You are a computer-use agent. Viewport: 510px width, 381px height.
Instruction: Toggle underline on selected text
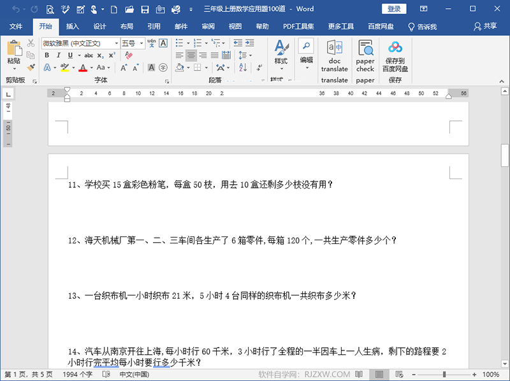70,56
